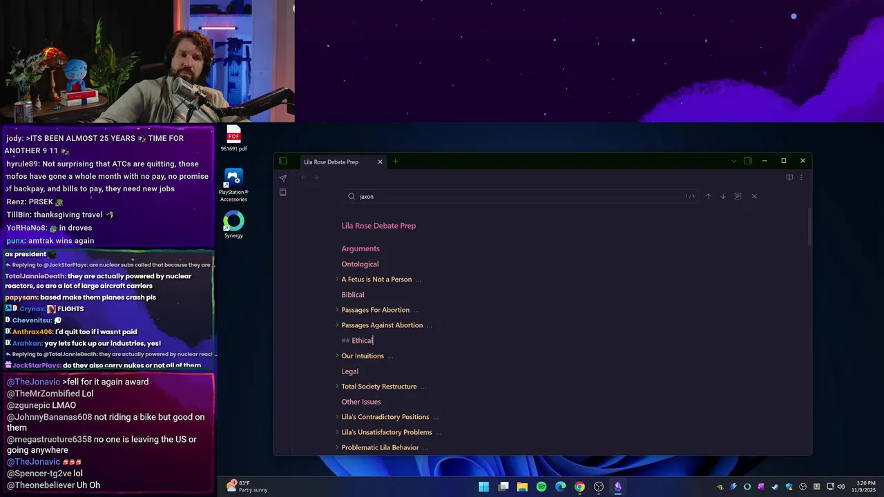
Task: Toggle the right sidebar in Obsidian
Action: click(748, 161)
